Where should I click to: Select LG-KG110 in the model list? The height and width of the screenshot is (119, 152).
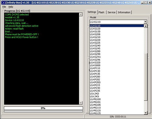pyautogui.click(x=117, y=26)
